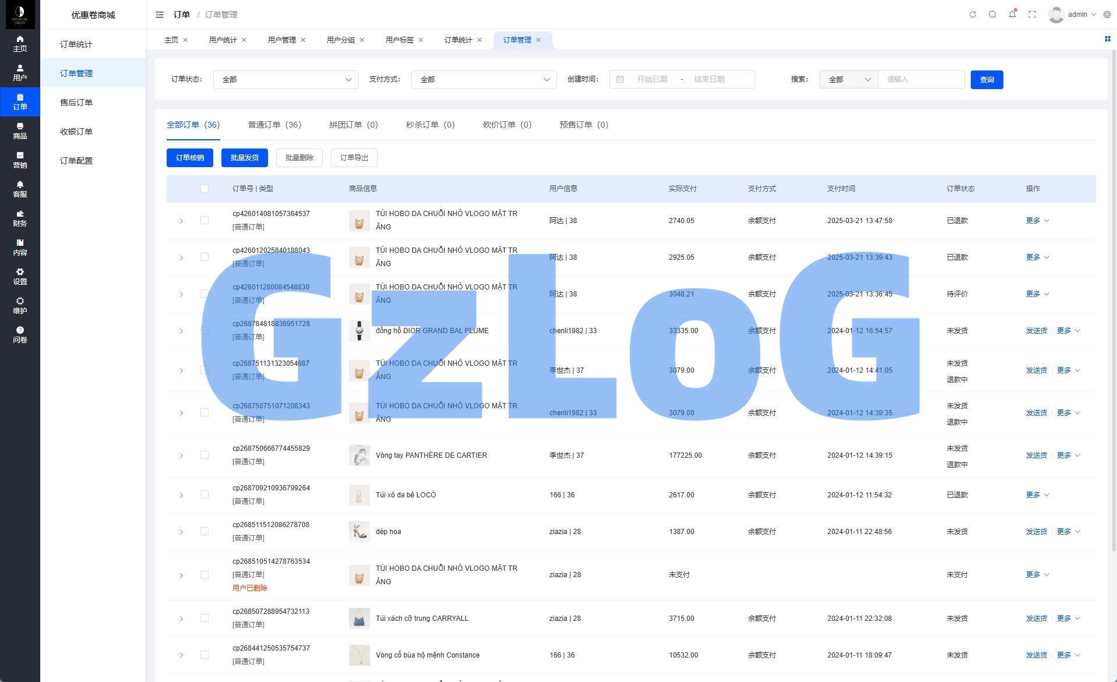
Task: Open the 订单状态 dropdown
Action: click(x=286, y=80)
